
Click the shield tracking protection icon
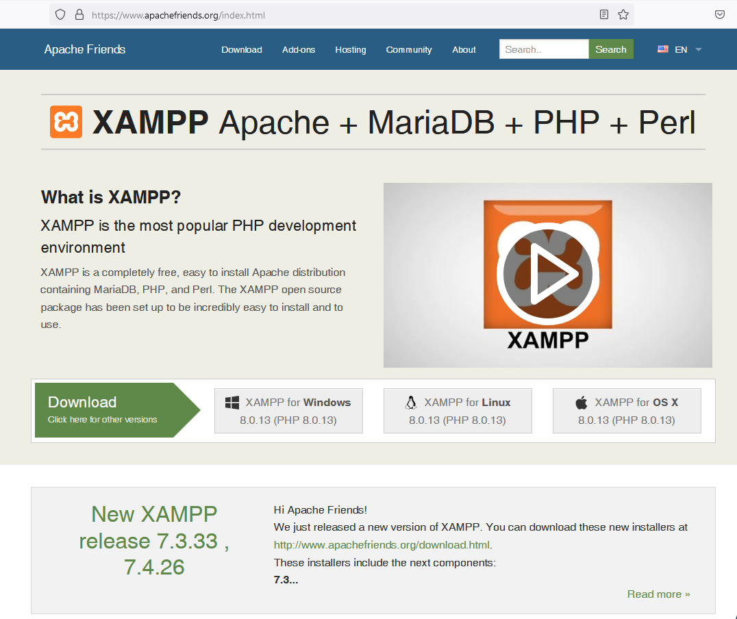click(60, 14)
